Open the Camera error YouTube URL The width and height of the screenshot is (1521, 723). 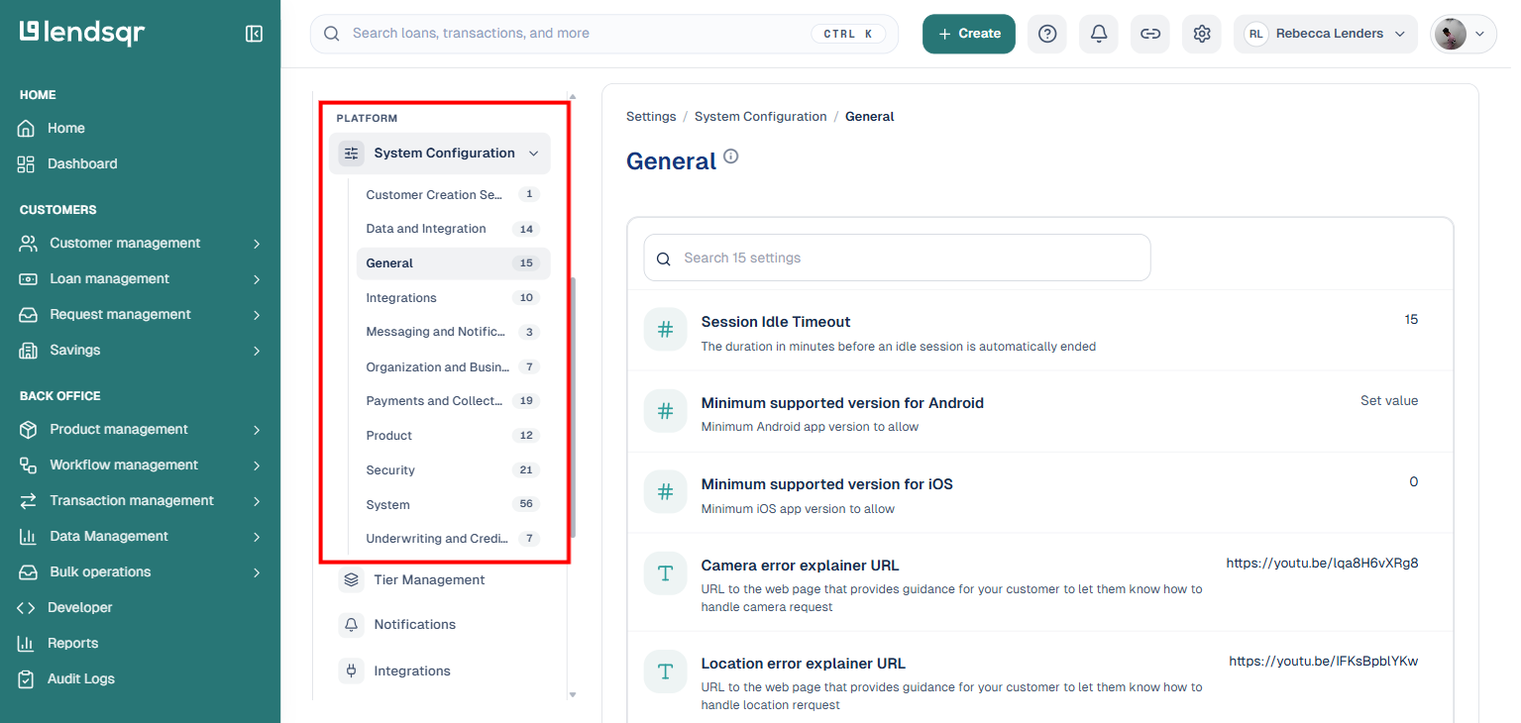tap(1322, 564)
